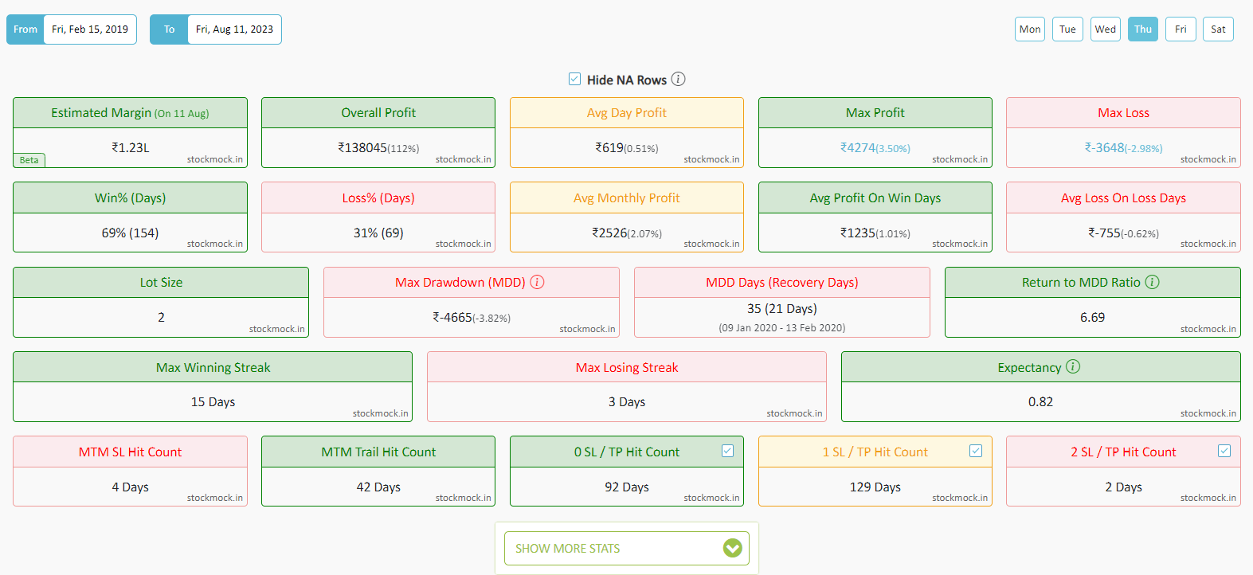The image size is (1253, 575).
Task: Open Expectancy info icon
Action: 1073,366
